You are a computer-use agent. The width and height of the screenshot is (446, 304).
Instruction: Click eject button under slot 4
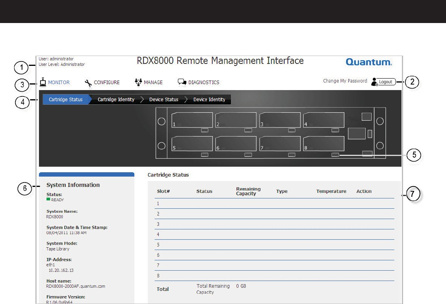tap(335, 130)
